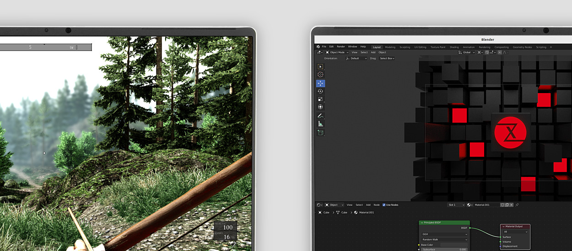The height and width of the screenshot is (251, 572).
Task: Browse materials with the sphere icon dropdown
Action: point(469,205)
